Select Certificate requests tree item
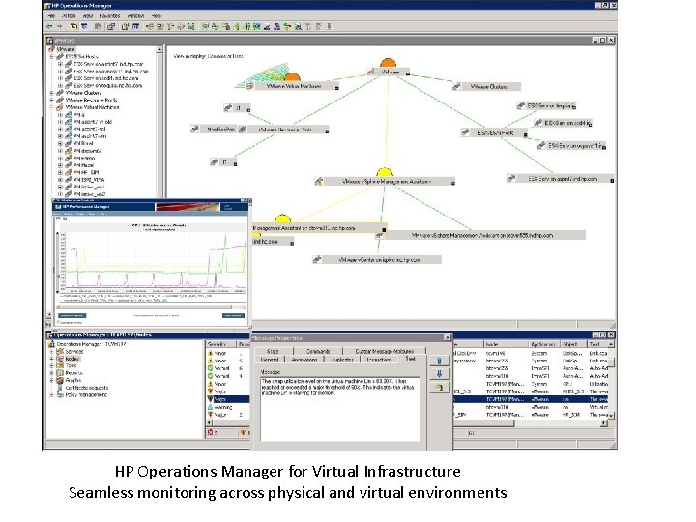 pyautogui.click(x=87, y=388)
